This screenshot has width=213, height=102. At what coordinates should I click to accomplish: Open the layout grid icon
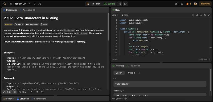[x=176, y=4]
